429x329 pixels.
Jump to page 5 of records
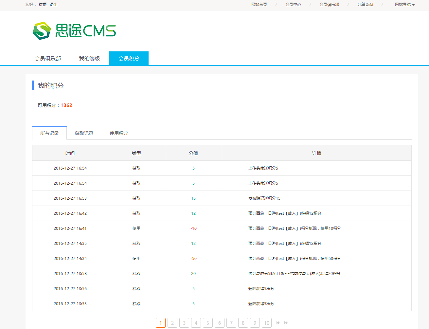208,323
